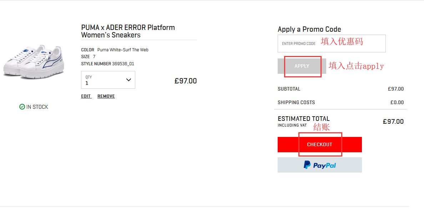Screen dimensions: 424x210
Task: Focus the Enter Promo Code field
Action: pos(332,43)
